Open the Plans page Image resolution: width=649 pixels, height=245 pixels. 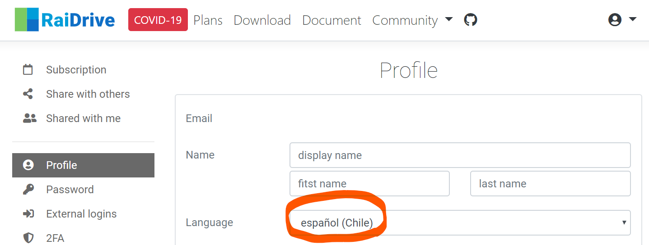208,20
